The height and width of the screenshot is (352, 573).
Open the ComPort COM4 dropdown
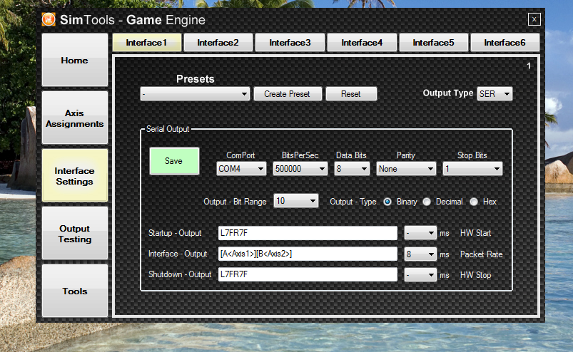pyautogui.click(x=241, y=169)
